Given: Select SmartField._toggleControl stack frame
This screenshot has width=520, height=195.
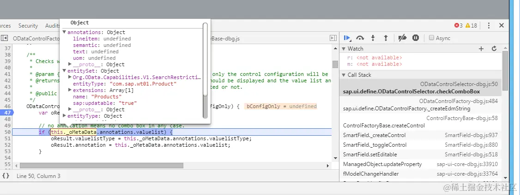Looking at the screenshot, I should point(420,145).
